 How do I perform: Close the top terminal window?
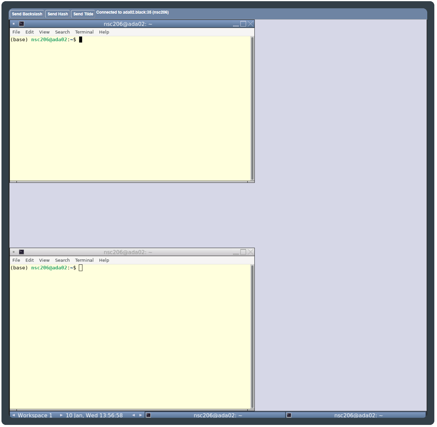click(x=251, y=24)
